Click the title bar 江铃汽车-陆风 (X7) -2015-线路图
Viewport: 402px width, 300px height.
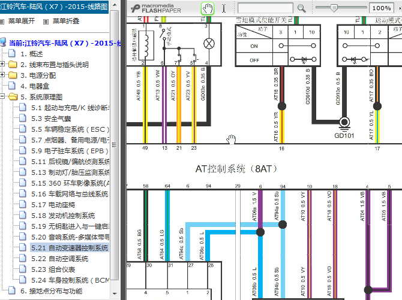pos(54,7)
